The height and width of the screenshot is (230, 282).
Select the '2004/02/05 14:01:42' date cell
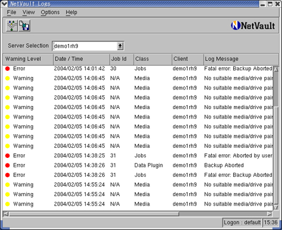point(80,68)
